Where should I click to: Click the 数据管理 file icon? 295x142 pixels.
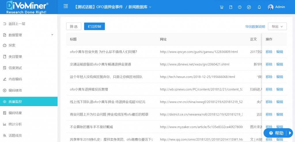5,35
